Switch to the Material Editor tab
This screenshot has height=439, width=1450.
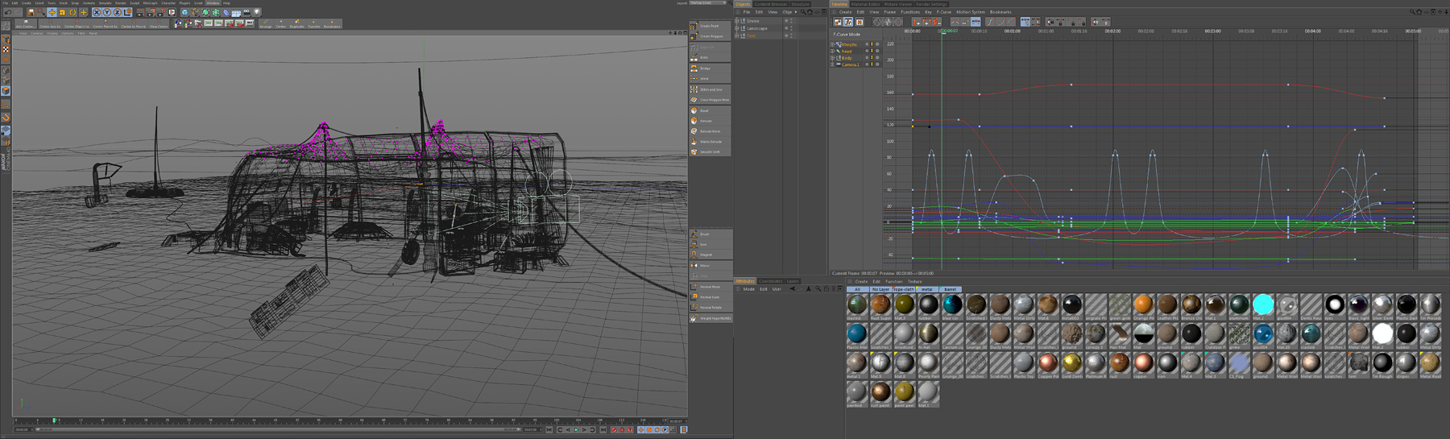(x=866, y=4)
